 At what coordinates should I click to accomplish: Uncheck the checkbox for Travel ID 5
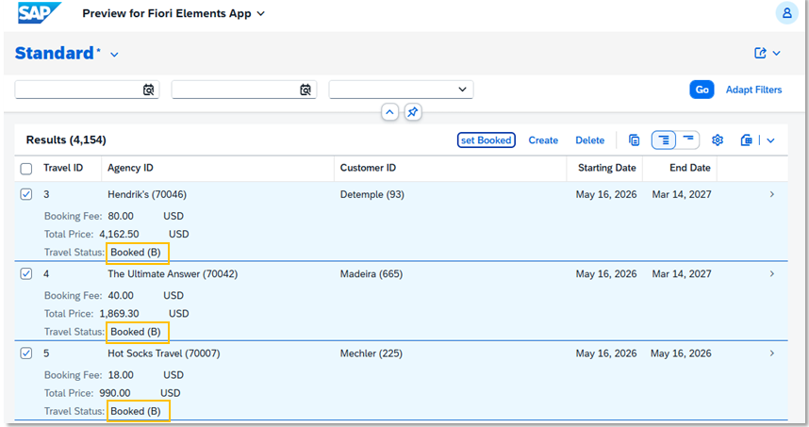click(x=25, y=353)
